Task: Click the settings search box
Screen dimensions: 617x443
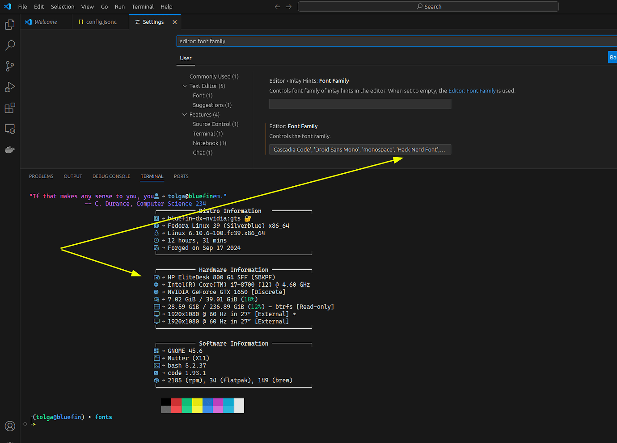Action: pos(393,41)
